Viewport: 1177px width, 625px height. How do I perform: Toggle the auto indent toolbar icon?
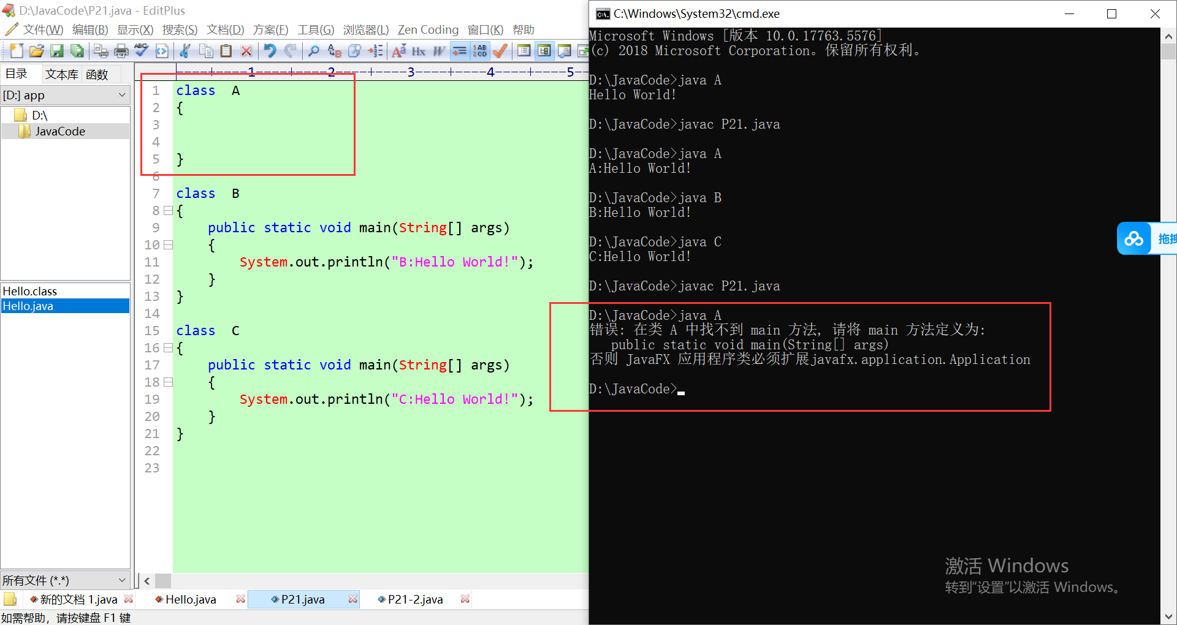459,51
